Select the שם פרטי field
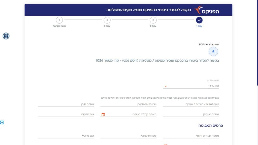This screenshot has width=258, height=145. click(x=66, y=136)
